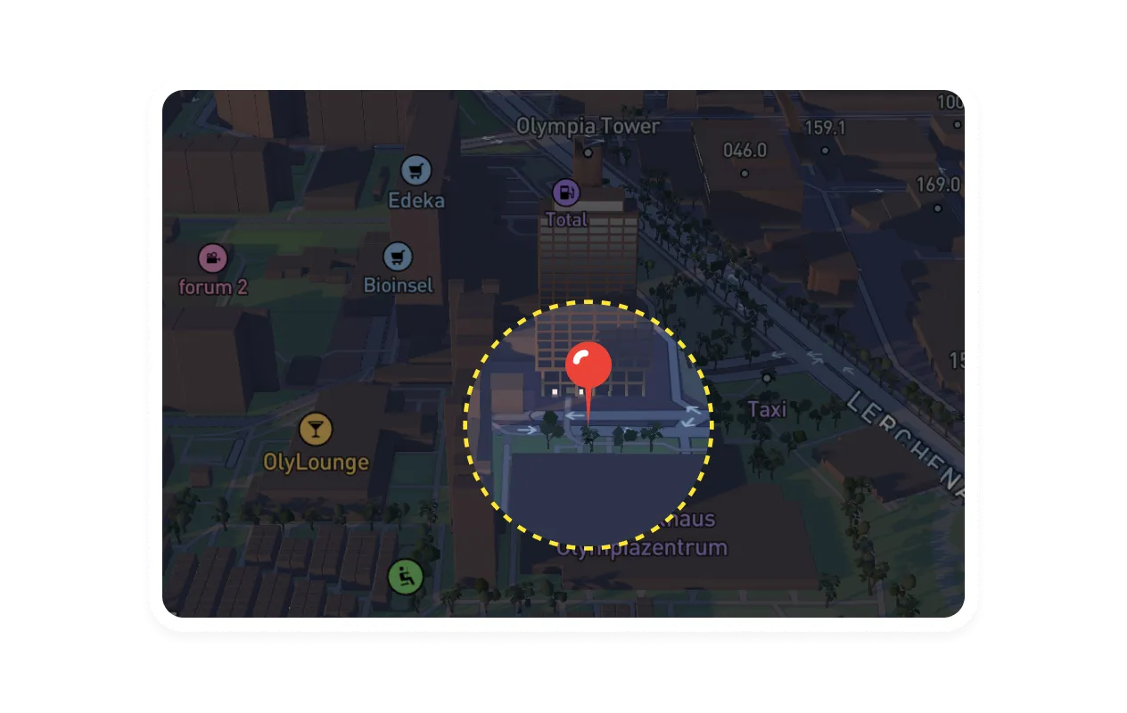Click the Bioinsel label text

[398, 286]
